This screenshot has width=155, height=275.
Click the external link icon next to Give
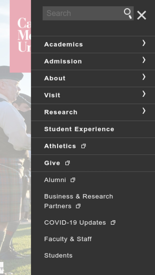pyautogui.click(x=67, y=163)
